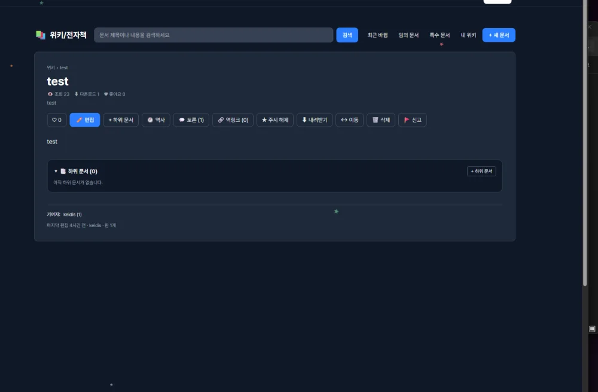Open the 편집 pencil edit button
The width and height of the screenshot is (598, 392).
pyautogui.click(x=85, y=120)
